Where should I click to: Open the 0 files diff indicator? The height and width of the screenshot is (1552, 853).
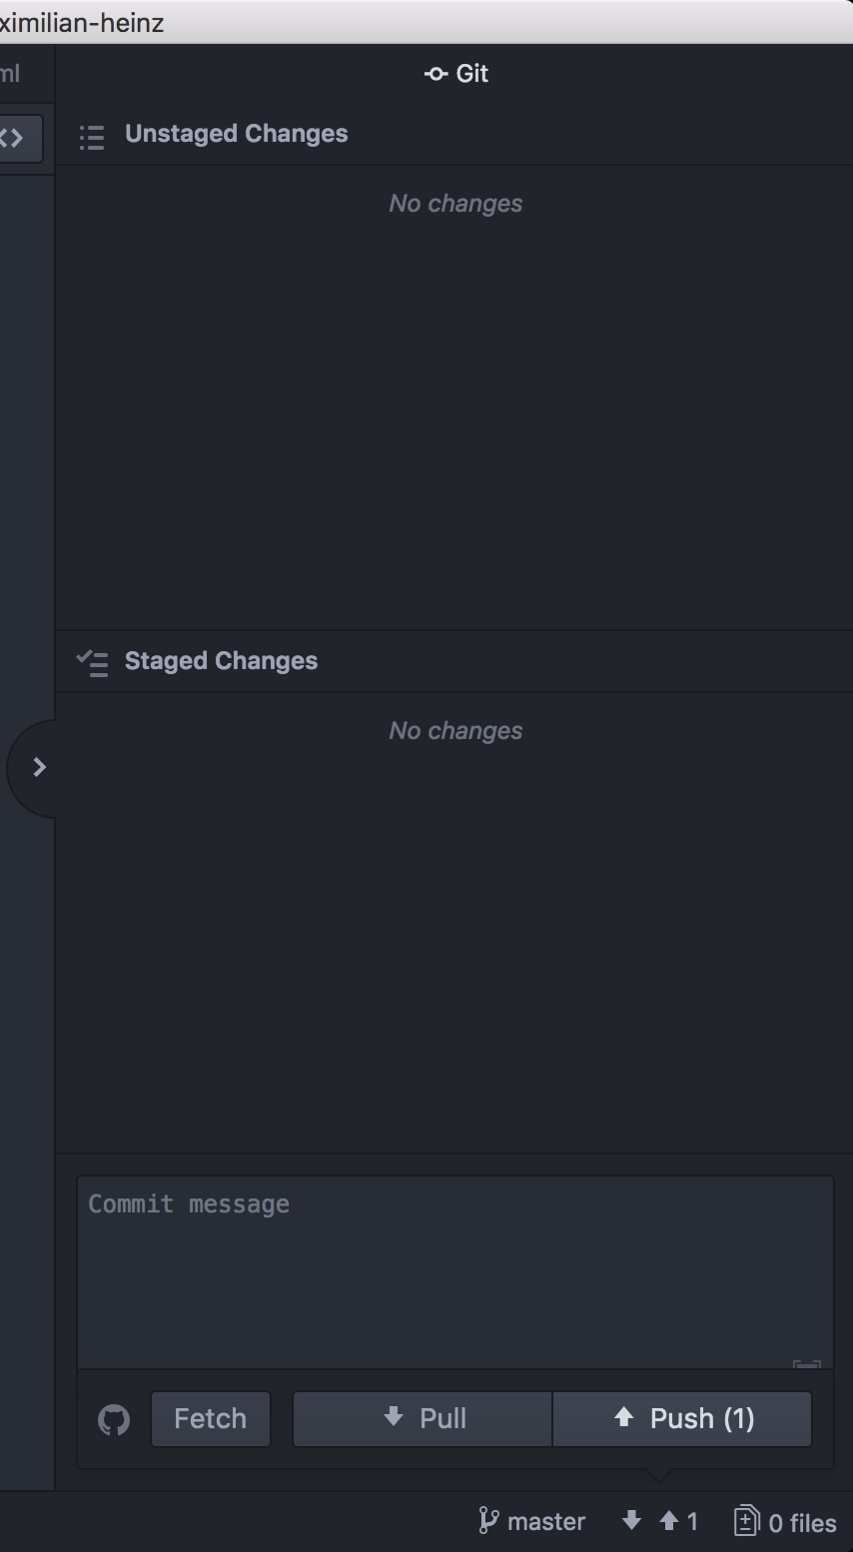pyautogui.click(x=785, y=1522)
